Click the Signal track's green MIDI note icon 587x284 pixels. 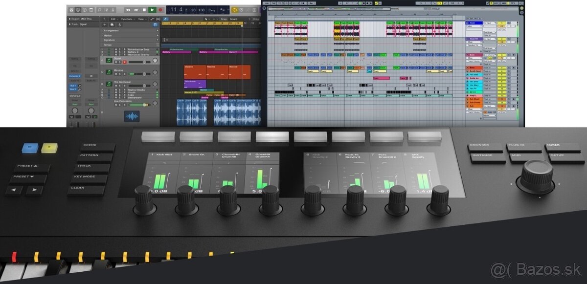[x=109, y=61]
